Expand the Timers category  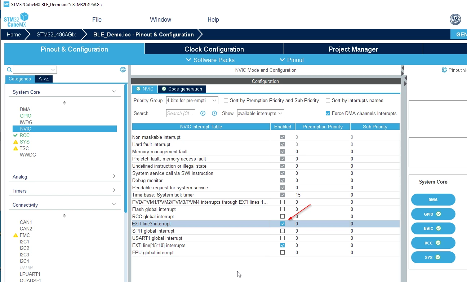pos(114,191)
